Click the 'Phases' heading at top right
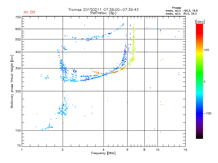Image resolution: width=218 pixels, height=163 pixels. click(176, 8)
